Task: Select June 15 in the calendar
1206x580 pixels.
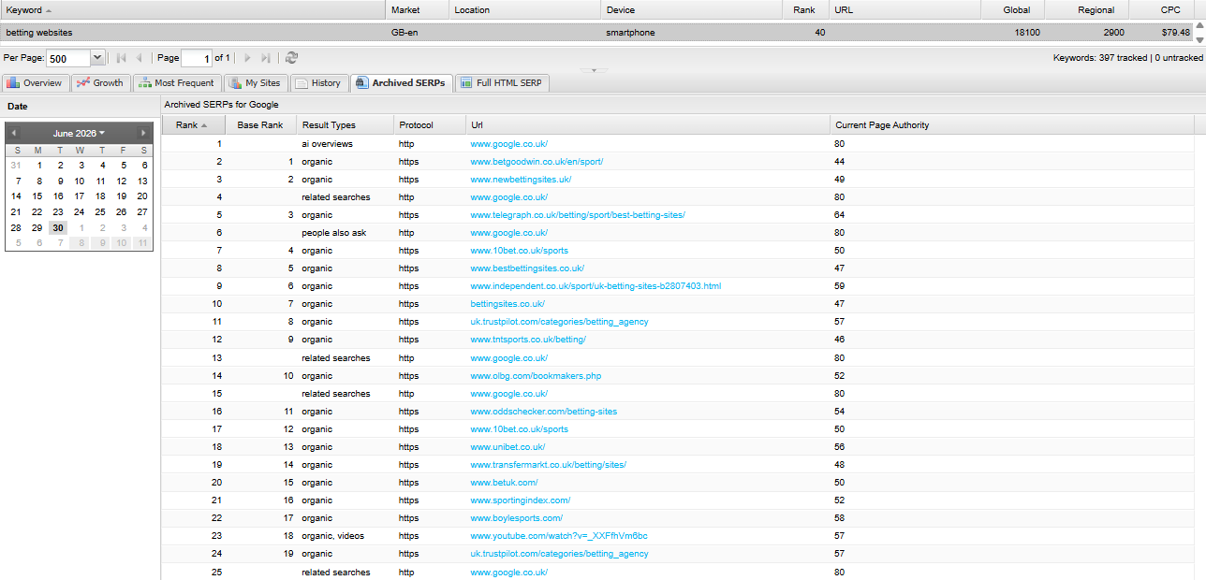Action: (x=37, y=196)
